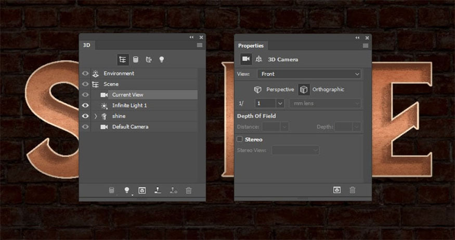Screen dimensions: 455x240
Task: Open the scale value dropdown arrow
Action: tap(280, 104)
